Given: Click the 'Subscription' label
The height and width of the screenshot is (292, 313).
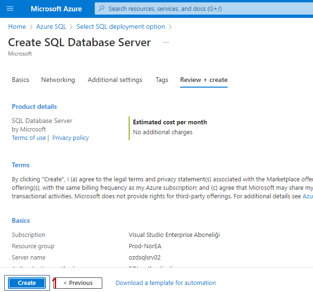Looking at the screenshot, I should click(29, 235).
